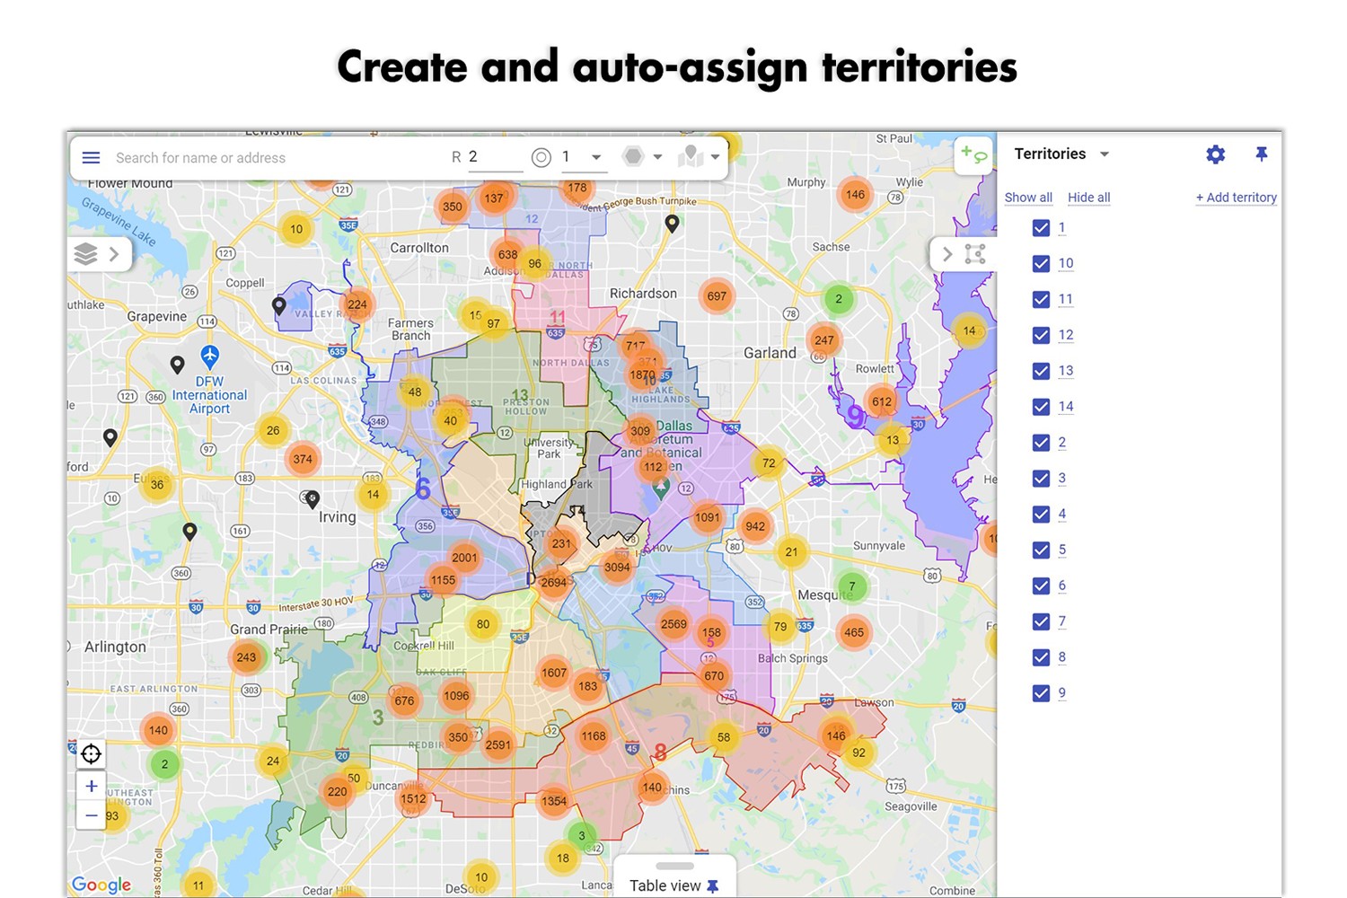Screen dimensions: 1347x898
Task: Click the 243 cluster near Grand Prairie
Action: click(246, 657)
